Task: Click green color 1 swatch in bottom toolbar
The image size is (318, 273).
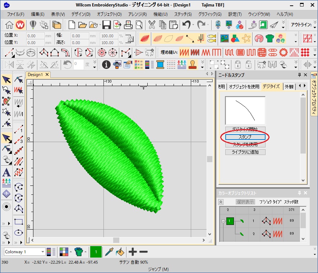Action: pos(95,252)
